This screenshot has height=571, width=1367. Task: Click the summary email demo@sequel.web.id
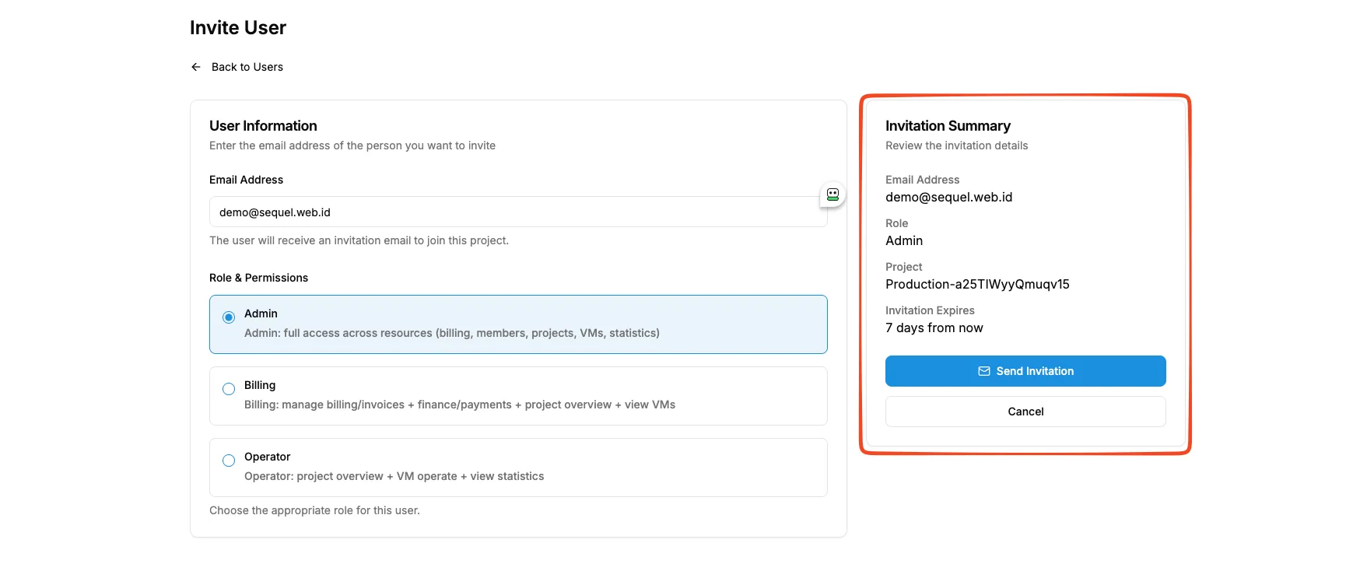click(x=949, y=198)
